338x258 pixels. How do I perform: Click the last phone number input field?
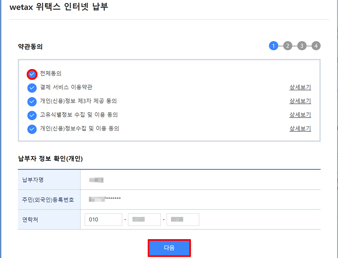click(183, 220)
